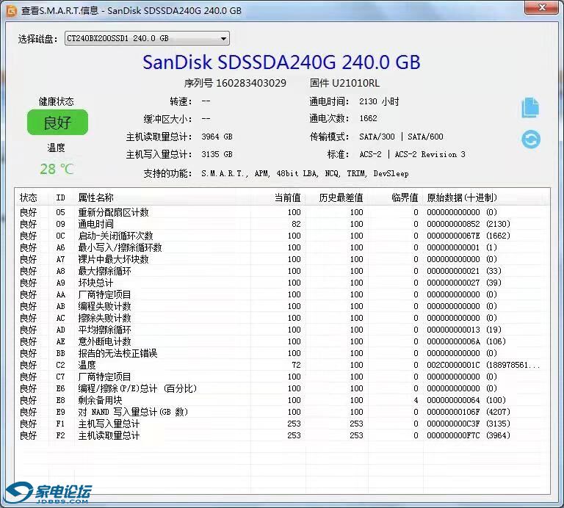Click the 状态 column header
Viewport: 564px width, 508px height.
coord(28,197)
